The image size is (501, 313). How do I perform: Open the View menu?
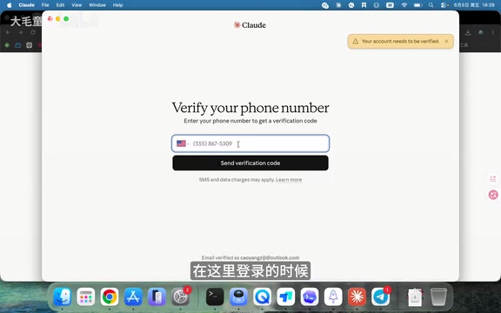click(x=77, y=5)
